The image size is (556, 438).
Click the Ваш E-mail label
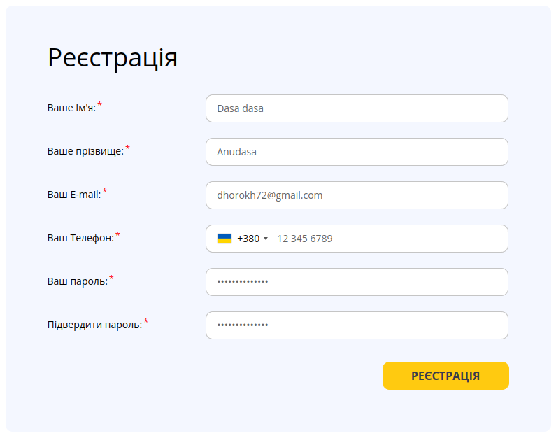tap(74, 195)
